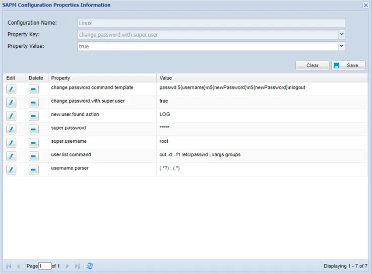Open the Property Key dropdown
The height and width of the screenshot is (274, 372).
coord(342,35)
